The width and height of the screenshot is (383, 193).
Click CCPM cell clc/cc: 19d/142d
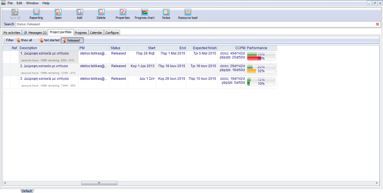pos(232,79)
